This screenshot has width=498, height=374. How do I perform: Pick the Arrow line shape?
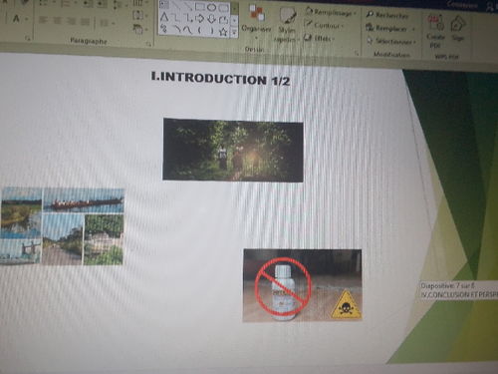pos(187,6)
